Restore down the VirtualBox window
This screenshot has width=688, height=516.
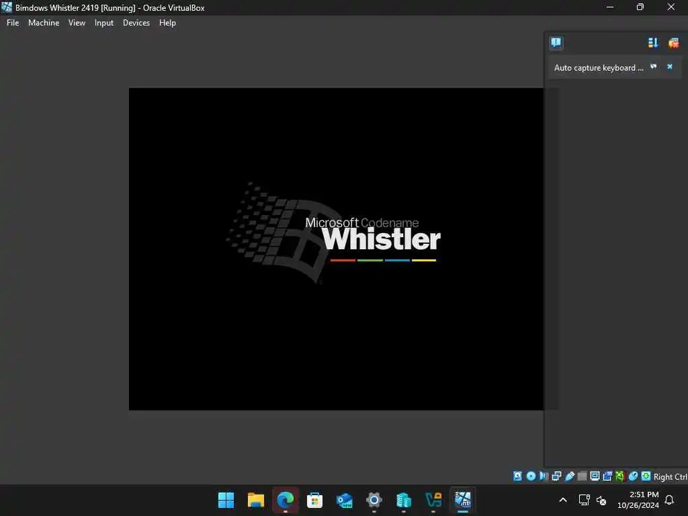(640, 7)
